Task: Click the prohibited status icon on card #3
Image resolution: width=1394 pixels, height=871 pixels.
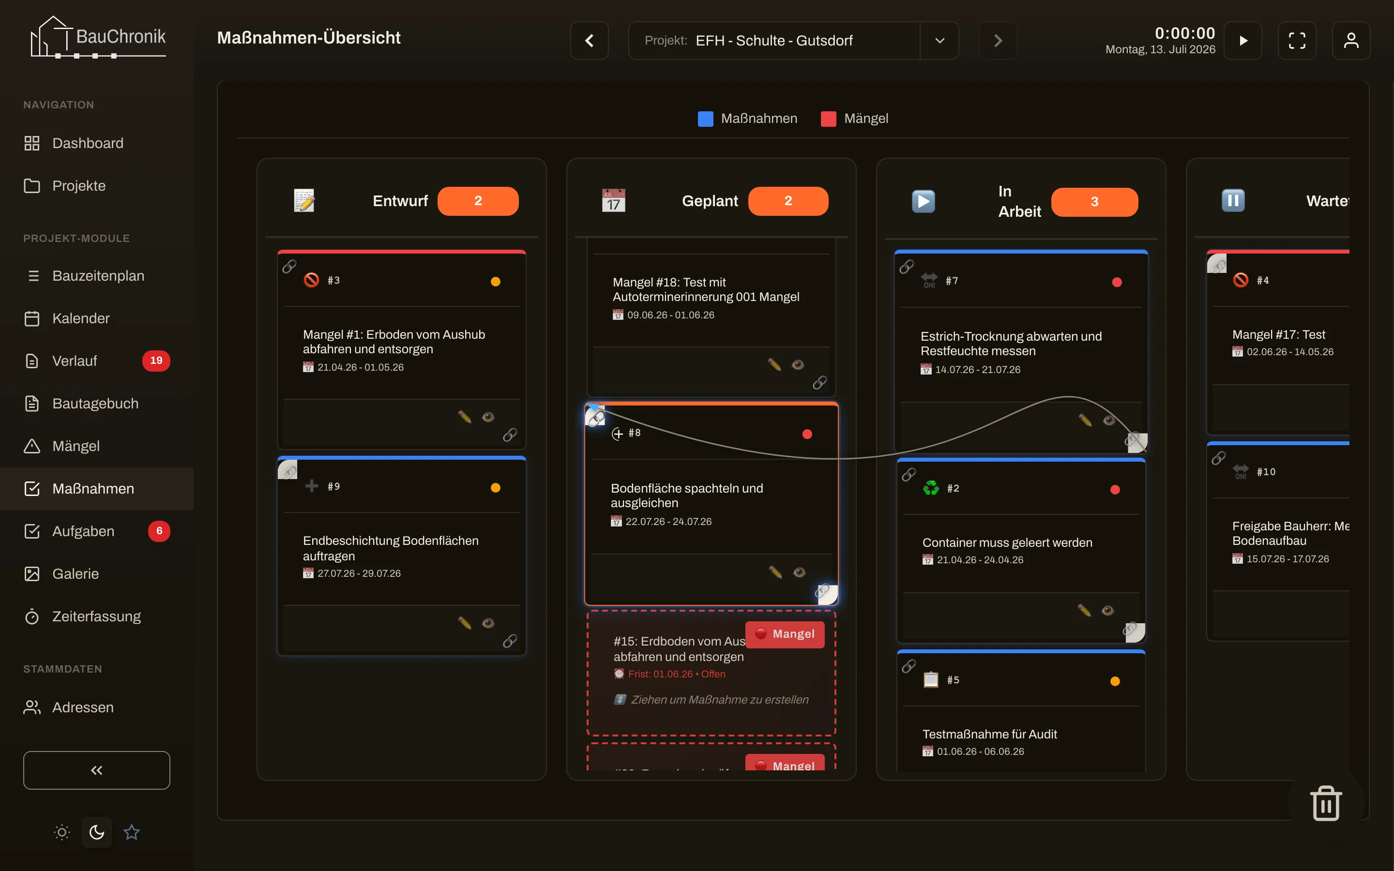Action: (311, 280)
